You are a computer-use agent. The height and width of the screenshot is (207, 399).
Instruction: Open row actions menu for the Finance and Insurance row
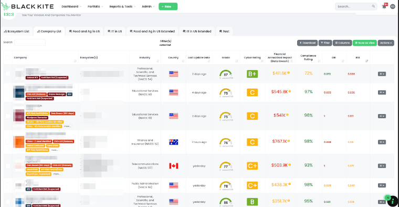(382, 142)
